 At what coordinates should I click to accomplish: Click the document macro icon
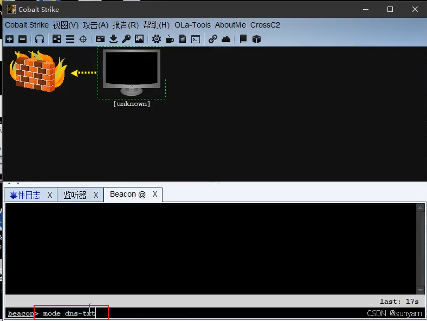(x=183, y=39)
